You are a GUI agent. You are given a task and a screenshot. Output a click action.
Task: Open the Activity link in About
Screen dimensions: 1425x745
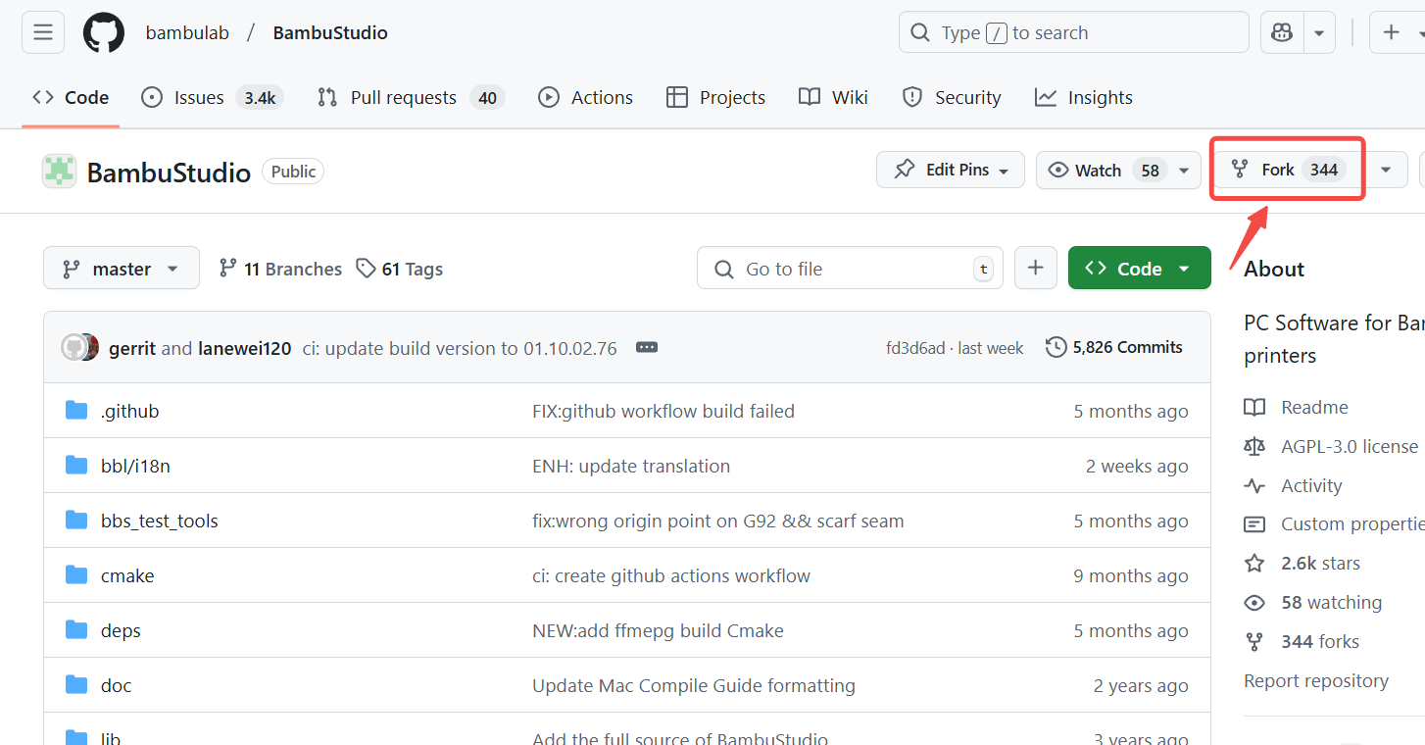coord(1294,485)
